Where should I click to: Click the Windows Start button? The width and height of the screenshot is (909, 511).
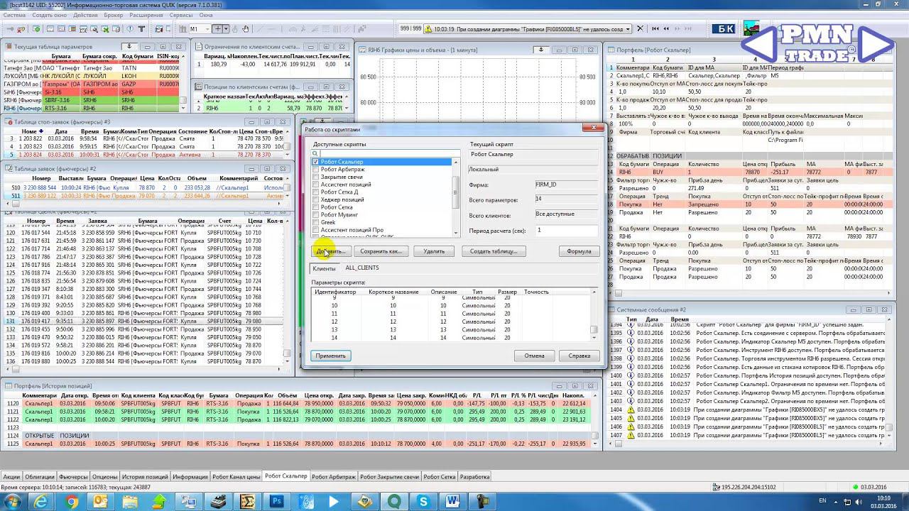pos(13,502)
